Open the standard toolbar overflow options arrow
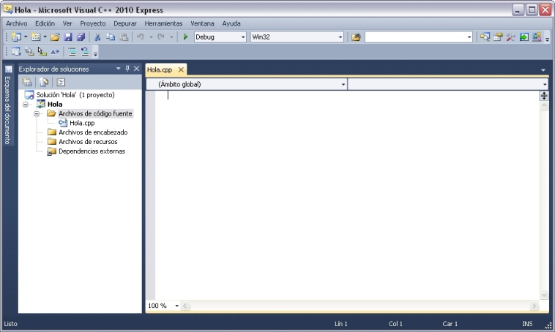 point(547,39)
